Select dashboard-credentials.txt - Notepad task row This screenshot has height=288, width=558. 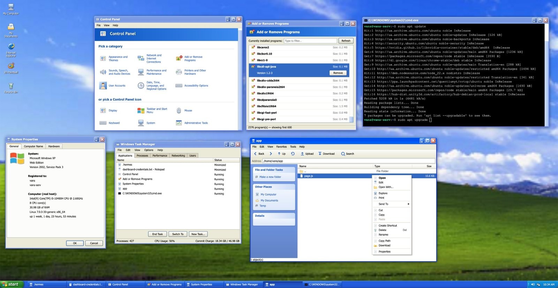pyautogui.click(x=178, y=170)
